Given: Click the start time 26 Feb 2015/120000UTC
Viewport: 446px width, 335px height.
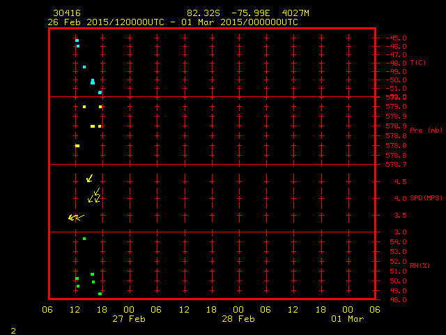Looking at the screenshot, I should 106,22.
